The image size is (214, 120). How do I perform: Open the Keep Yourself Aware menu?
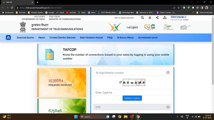[x=91, y=38]
